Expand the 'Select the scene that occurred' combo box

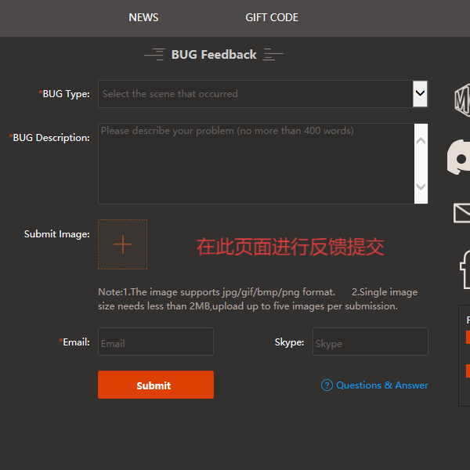pos(255,94)
